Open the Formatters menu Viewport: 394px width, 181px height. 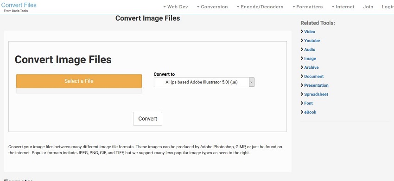[307, 7]
